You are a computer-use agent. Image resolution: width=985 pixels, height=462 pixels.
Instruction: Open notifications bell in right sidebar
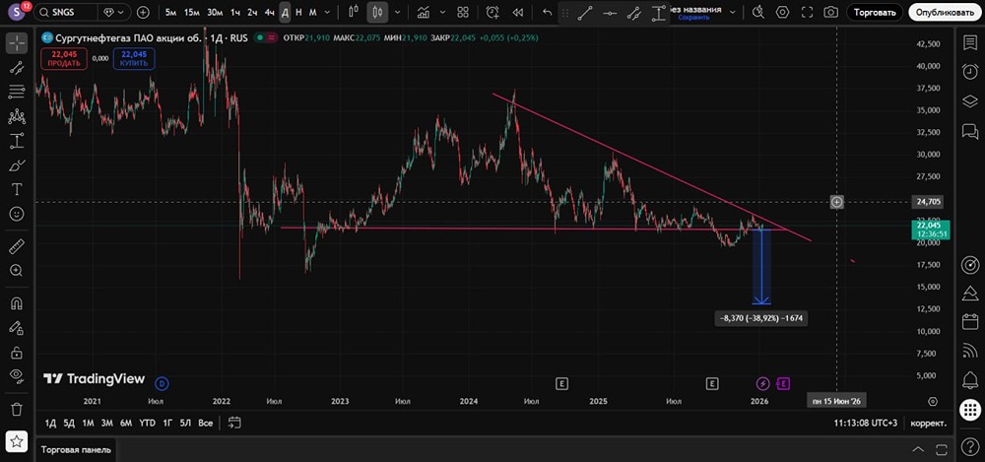(x=970, y=380)
